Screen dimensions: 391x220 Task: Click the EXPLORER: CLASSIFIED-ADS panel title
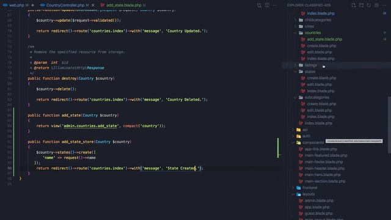point(309,5)
